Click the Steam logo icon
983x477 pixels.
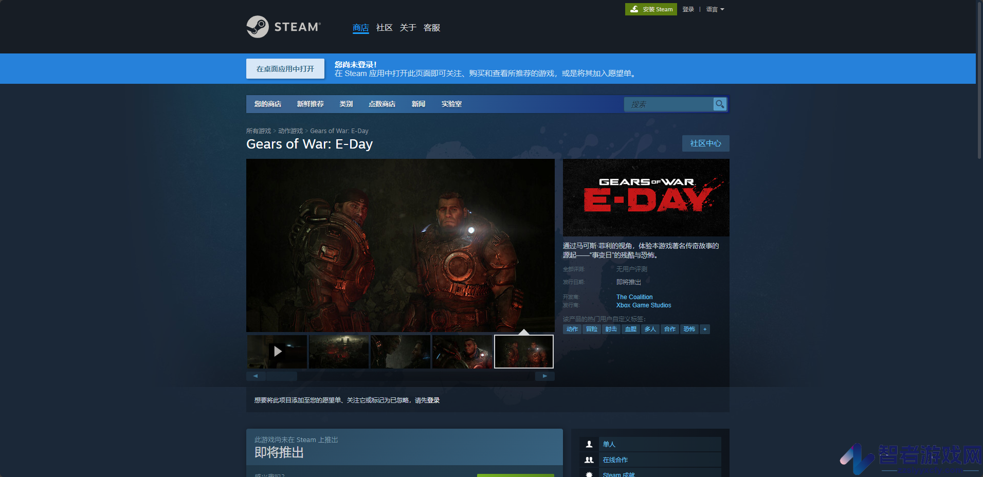(258, 27)
